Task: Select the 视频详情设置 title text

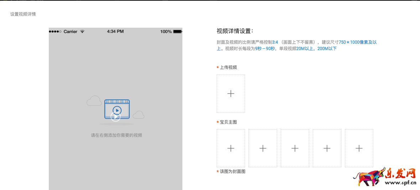Action: point(235,31)
